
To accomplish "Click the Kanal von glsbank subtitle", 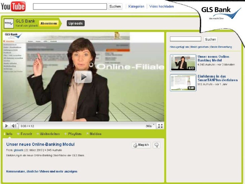I will [27, 26].
